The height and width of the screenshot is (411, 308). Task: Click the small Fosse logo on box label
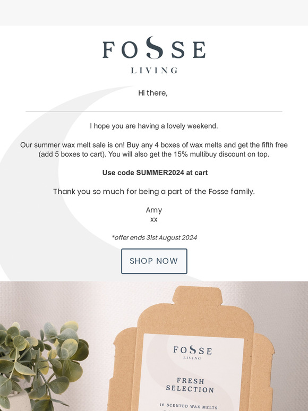[x=192, y=352]
